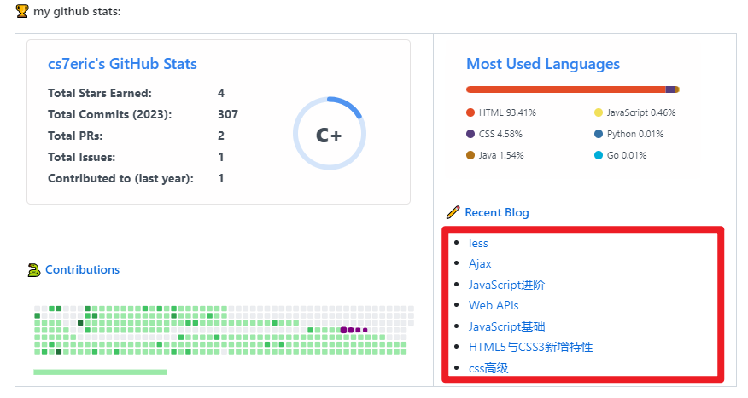This screenshot has height=398, width=748.
Task: Open the Ajax blog post
Action: [x=480, y=264]
